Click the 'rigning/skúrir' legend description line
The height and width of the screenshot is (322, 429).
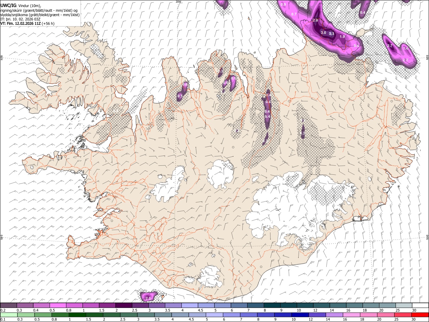(39, 10)
